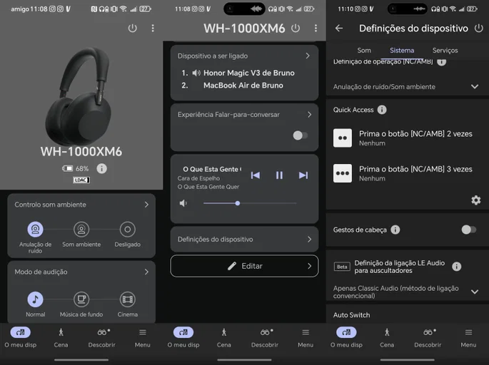
Task: Open three-dot menu on left headphone screen
Action: (153, 29)
